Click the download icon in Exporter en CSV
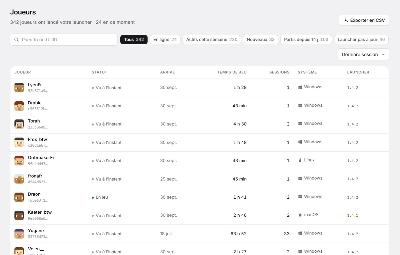The image size is (400, 255). (346, 20)
